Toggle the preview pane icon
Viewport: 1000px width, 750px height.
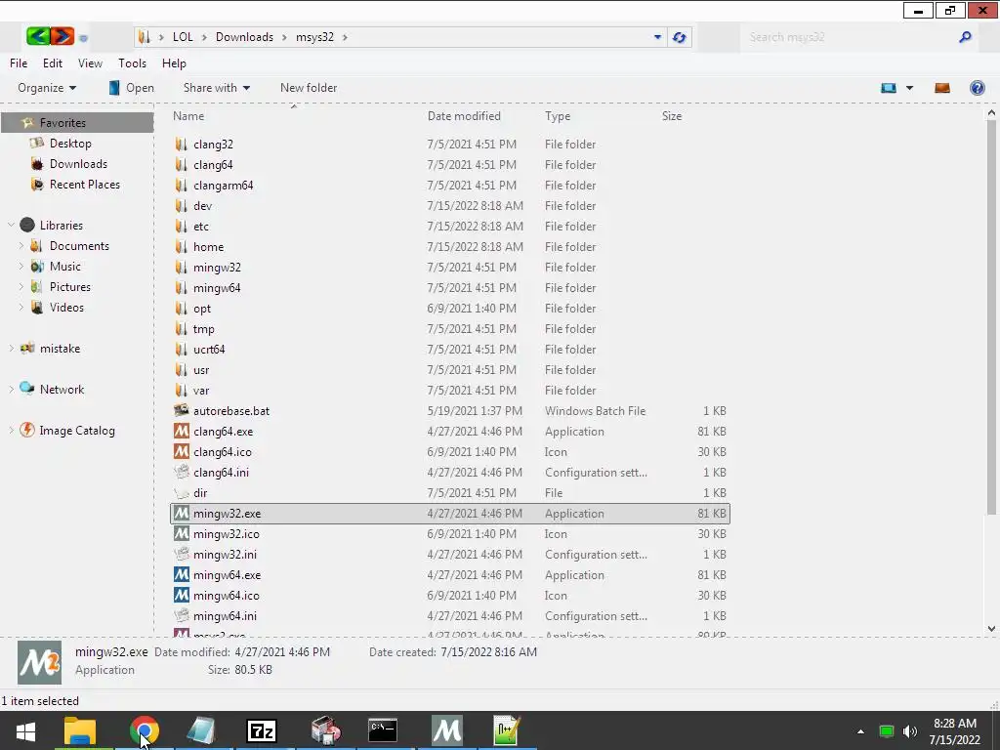tap(942, 88)
